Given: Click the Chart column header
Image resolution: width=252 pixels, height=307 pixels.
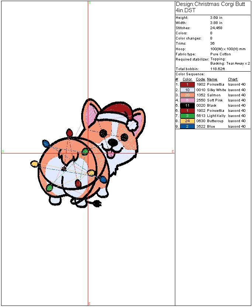Looking at the screenshot, I should (233, 79).
